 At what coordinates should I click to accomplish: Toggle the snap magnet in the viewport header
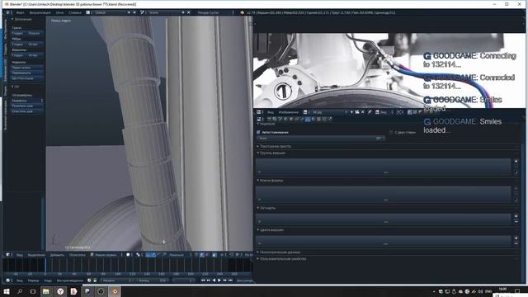tap(232, 255)
